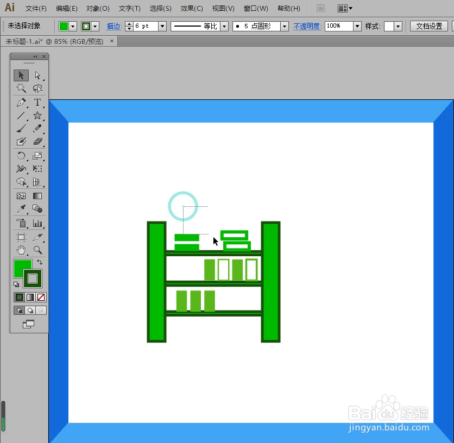Open the 窗口(W) menu
This screenshot has width=454, height=443.
(256, 8)
